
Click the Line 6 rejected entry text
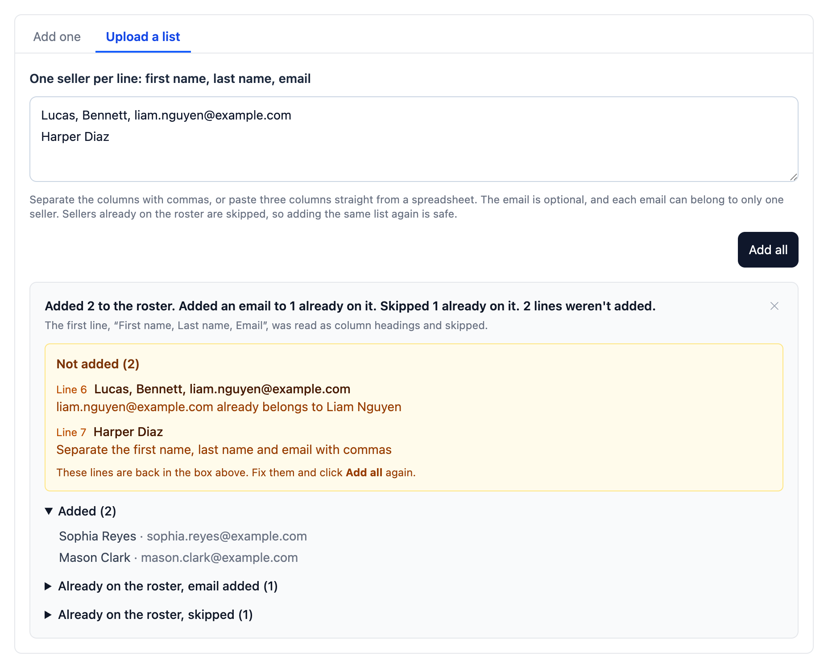(x=222, y=389)
